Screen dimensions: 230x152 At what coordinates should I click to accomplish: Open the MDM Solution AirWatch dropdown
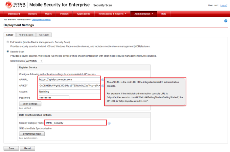click(x=34, y=61)
